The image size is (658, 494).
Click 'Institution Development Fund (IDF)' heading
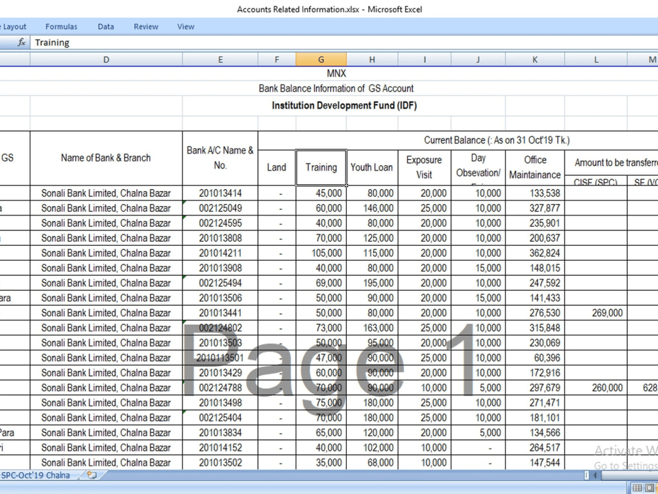pos(344,105)
